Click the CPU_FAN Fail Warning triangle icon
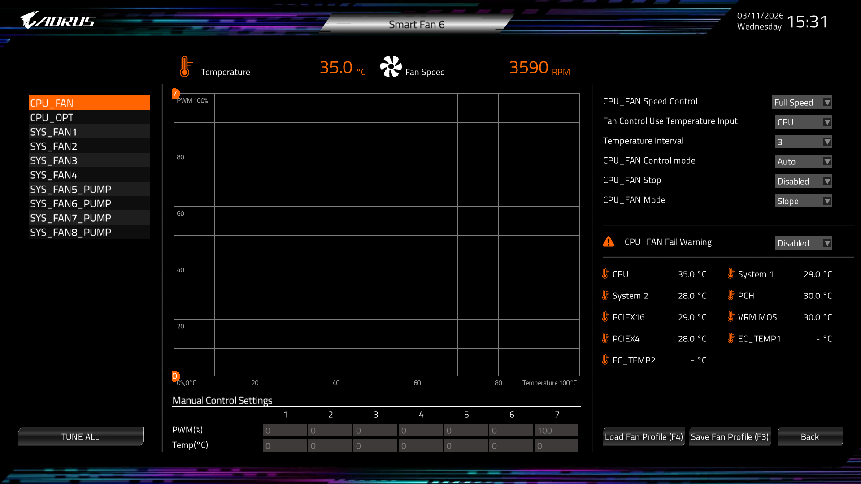The image size is (861, 484). coord(609,242)
